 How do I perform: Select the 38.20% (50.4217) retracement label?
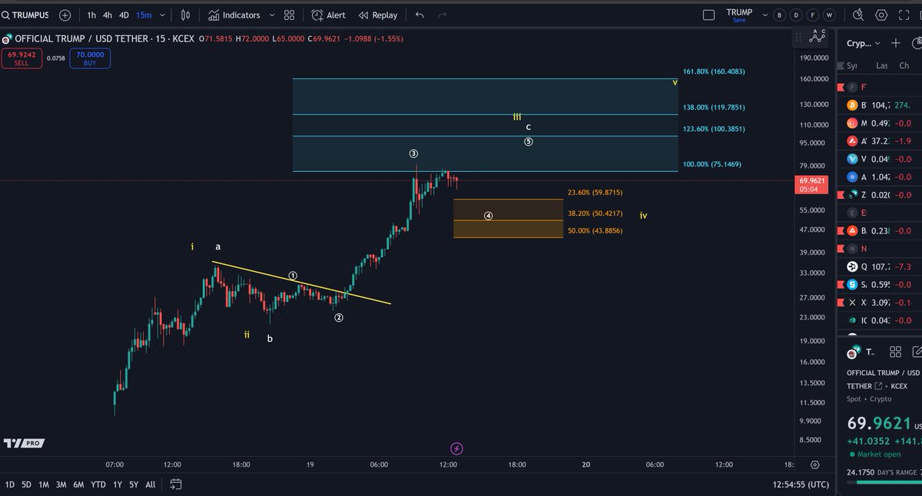coord(595,213)
